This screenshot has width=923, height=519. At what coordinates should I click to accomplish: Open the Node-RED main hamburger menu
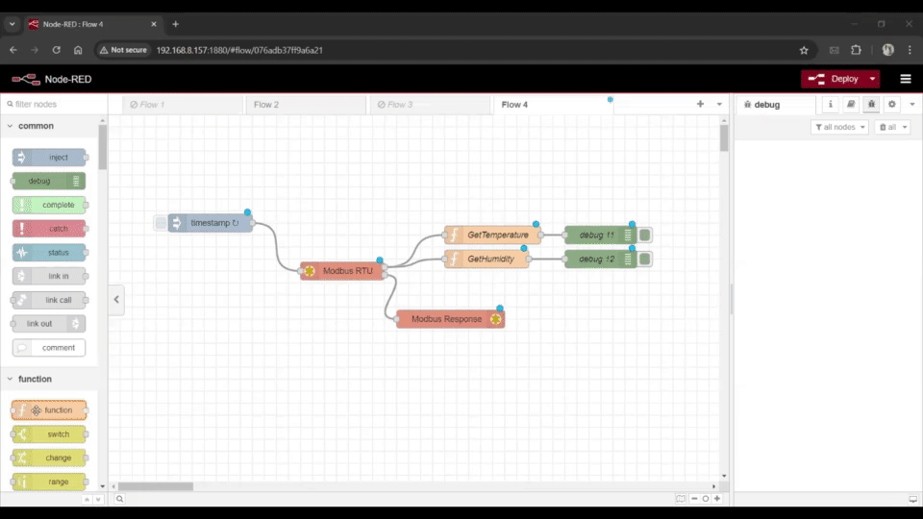point(906,79)
